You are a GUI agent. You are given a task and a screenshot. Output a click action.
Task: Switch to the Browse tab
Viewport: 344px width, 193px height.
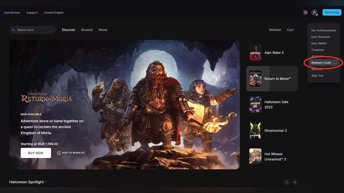87,30
